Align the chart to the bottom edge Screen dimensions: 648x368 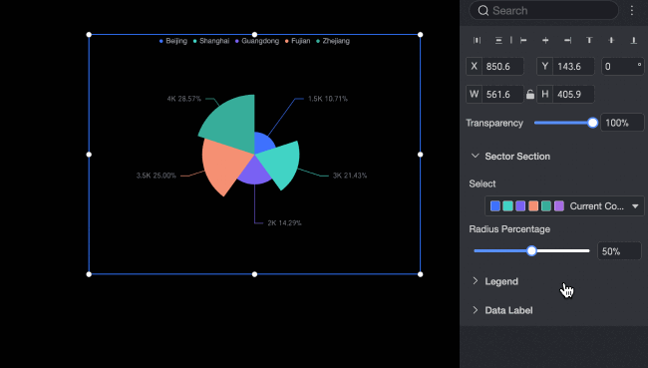tap(633, 40)
